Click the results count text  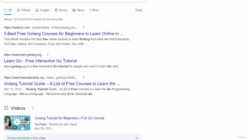point(33,19)
